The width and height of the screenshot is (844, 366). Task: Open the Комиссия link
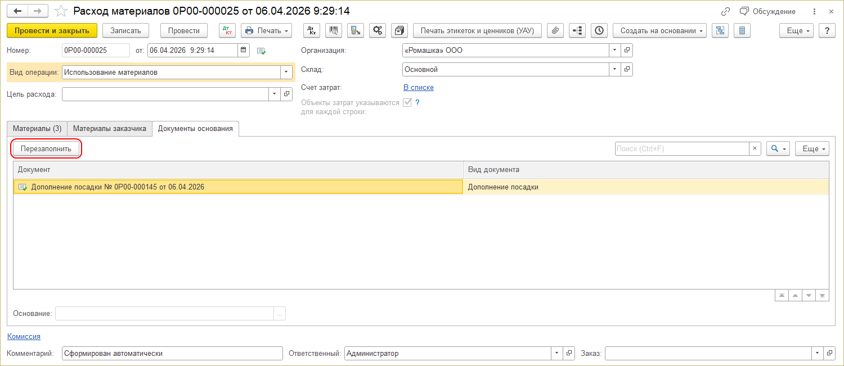(24, 336)
